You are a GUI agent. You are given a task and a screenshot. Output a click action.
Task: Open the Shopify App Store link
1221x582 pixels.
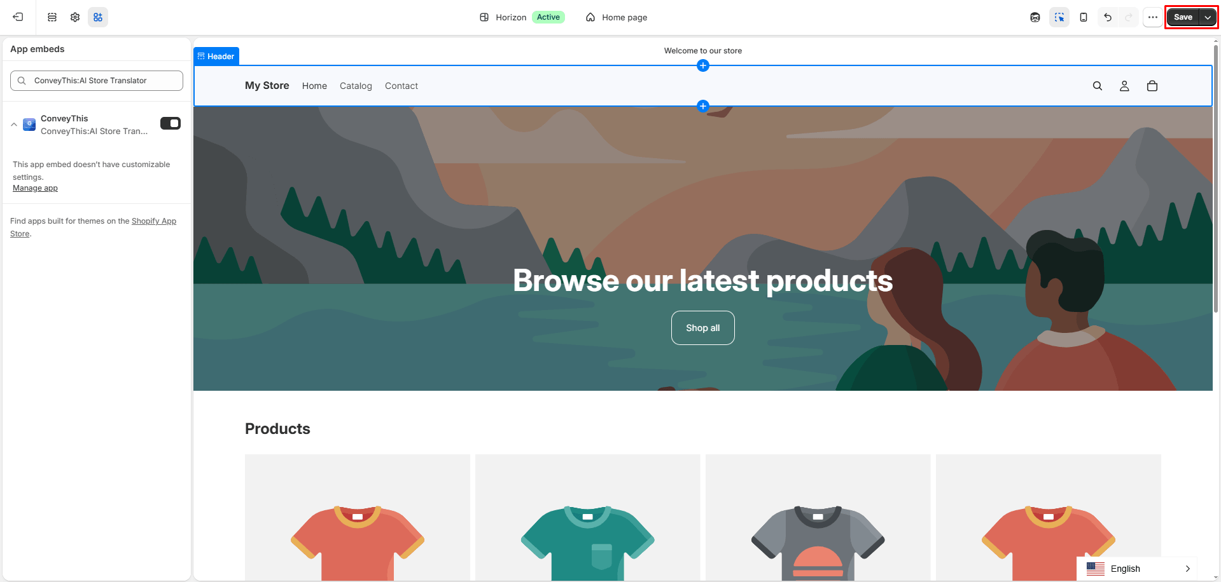point(154,221)
